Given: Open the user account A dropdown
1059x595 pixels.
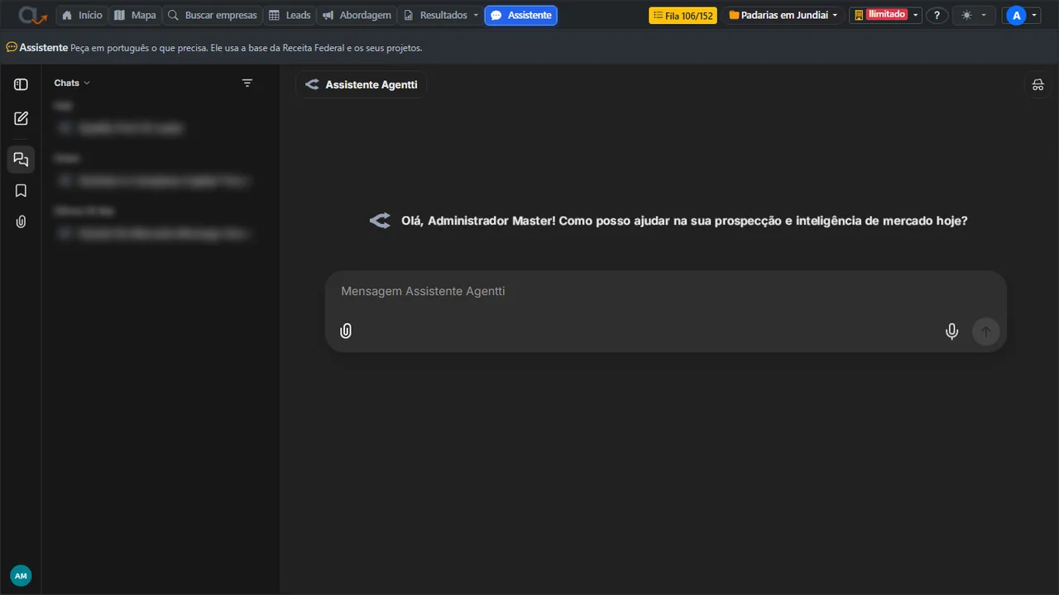Looking at the screenshot, I should [1022, 15].
